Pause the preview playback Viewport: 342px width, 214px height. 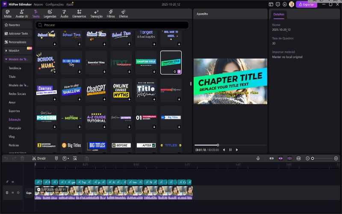(230, 150)
